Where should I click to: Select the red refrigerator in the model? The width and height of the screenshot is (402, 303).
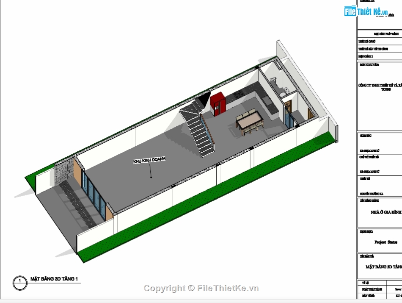[218, 105]
